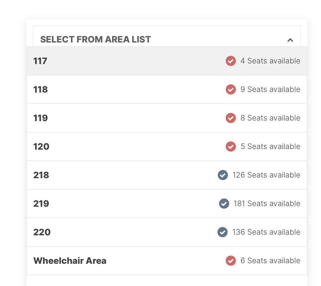This screenshot has height=286, width=321.
Task: Click red checkmark icon for Wheelchair Area
Action: pyautogui.click(x=231, y=261)
